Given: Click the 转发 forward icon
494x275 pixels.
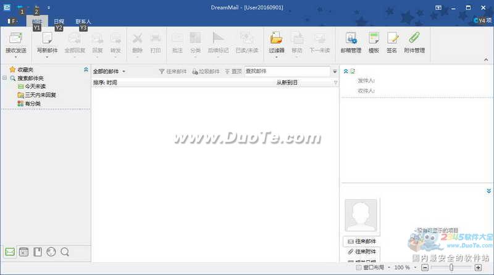Looking at the screenshot, I should coord(115,38).
